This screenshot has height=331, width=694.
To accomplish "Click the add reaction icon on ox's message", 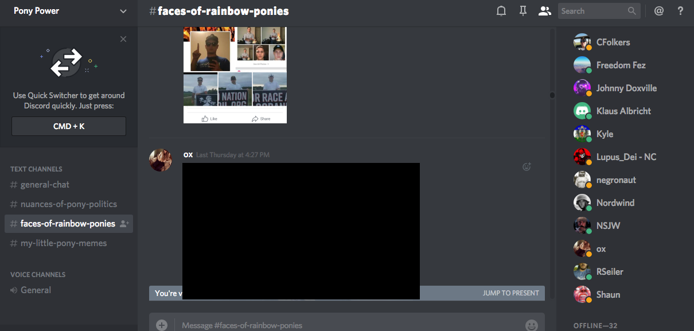I will [x=527, y=167].
